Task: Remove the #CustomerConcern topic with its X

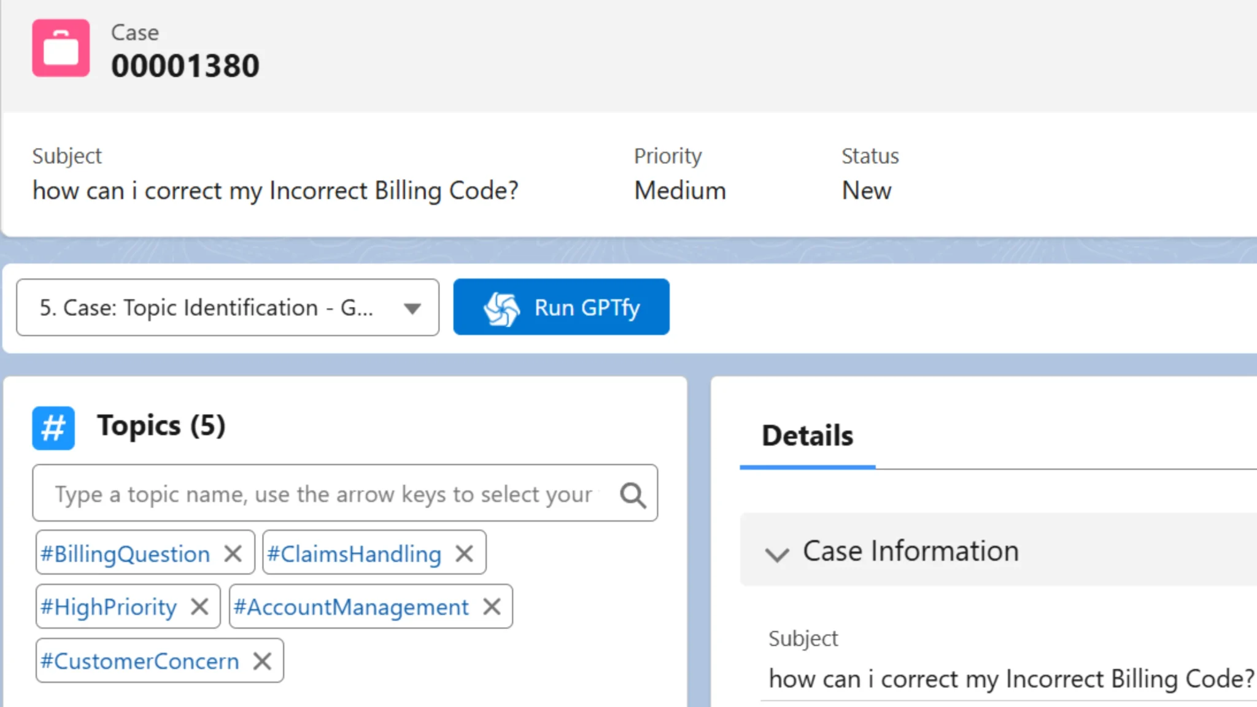Action: click(x=262, y=661)
